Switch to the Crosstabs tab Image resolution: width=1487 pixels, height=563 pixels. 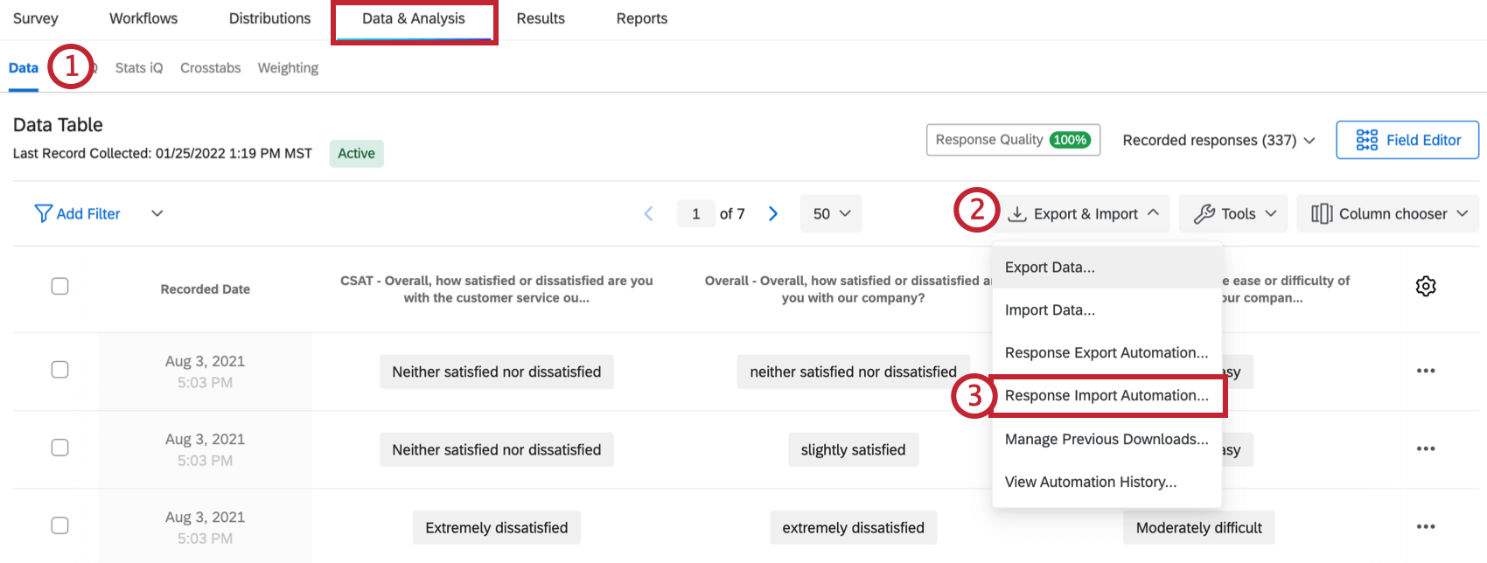210,68
